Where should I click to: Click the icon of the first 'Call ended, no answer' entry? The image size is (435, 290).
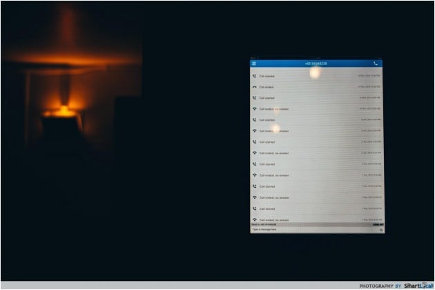coord(254,109)
